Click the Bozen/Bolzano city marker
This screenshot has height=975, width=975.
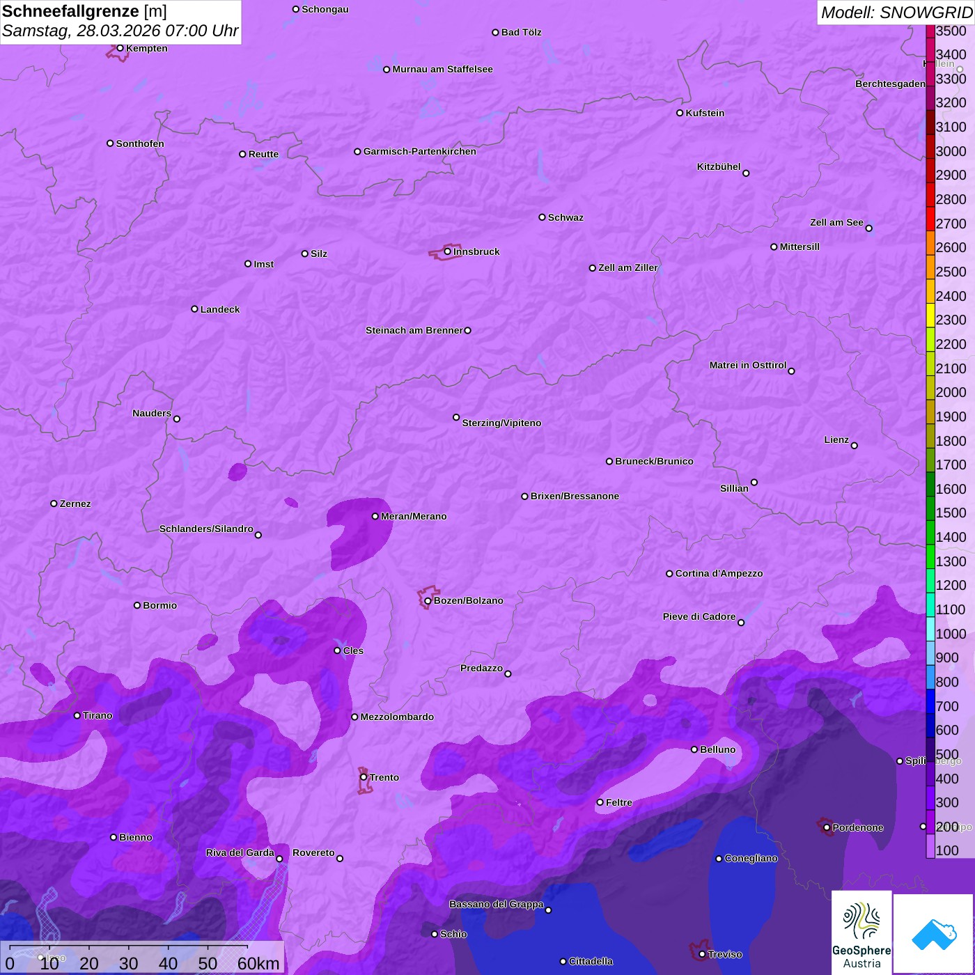pos(428,601)
